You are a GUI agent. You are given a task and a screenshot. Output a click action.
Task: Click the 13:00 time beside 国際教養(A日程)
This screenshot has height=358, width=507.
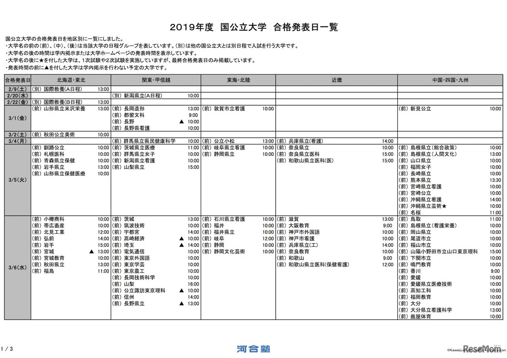(103, 89)
